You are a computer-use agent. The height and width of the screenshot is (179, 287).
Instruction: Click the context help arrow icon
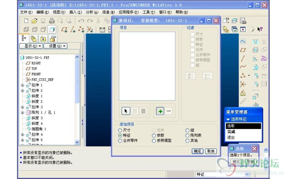click(x=260, y=29)
